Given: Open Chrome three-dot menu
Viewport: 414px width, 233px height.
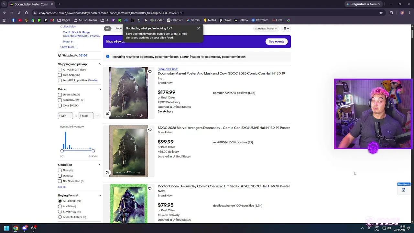Looking at the screenshot, I should point(409,13).
